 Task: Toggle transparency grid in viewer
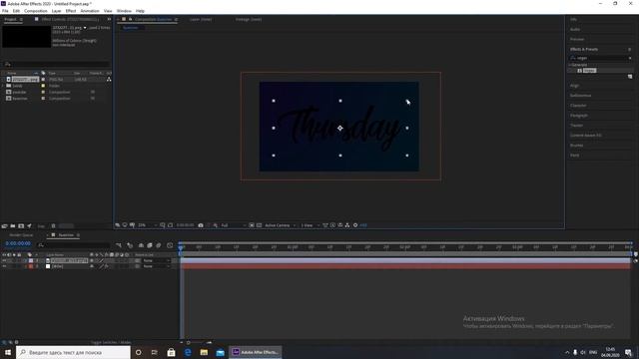(259, 225)
